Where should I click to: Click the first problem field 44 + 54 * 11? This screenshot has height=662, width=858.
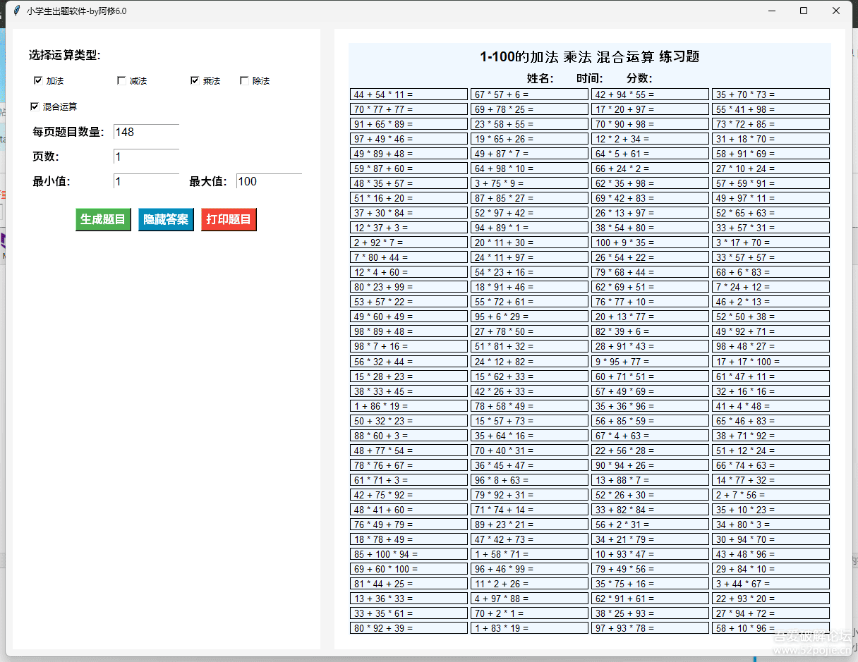409,94
